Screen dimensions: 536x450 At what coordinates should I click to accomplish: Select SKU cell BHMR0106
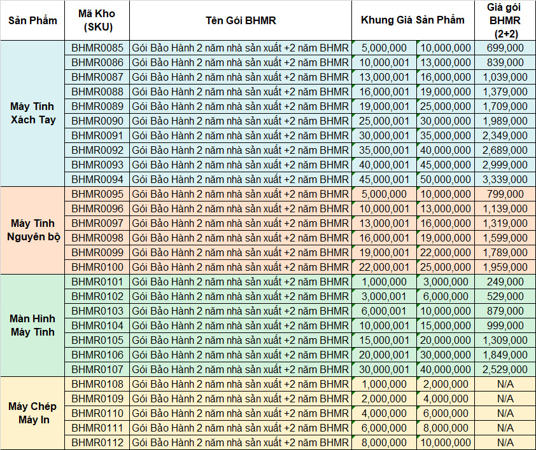click(97, 355)
